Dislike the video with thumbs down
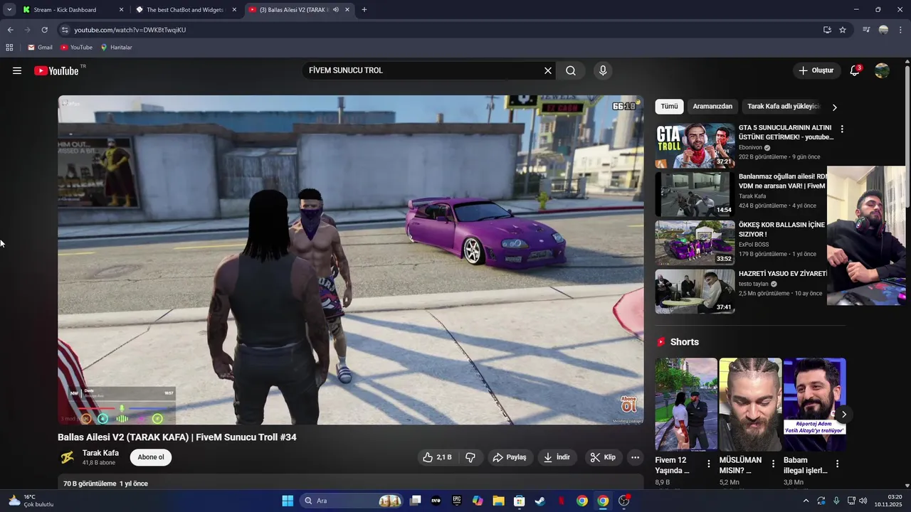 pos(470,457)
